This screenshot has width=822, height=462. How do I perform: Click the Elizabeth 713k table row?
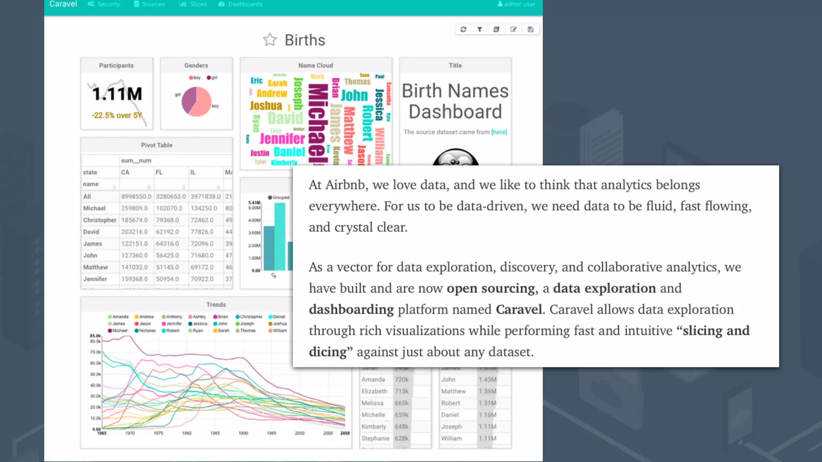(x=395, y=391)
